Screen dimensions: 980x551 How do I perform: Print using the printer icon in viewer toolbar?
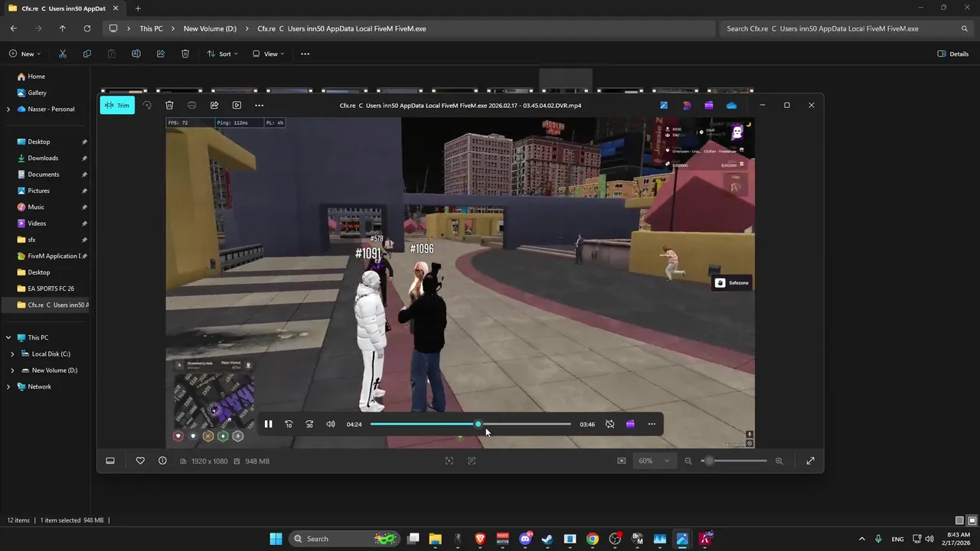(x=191, y=106)
